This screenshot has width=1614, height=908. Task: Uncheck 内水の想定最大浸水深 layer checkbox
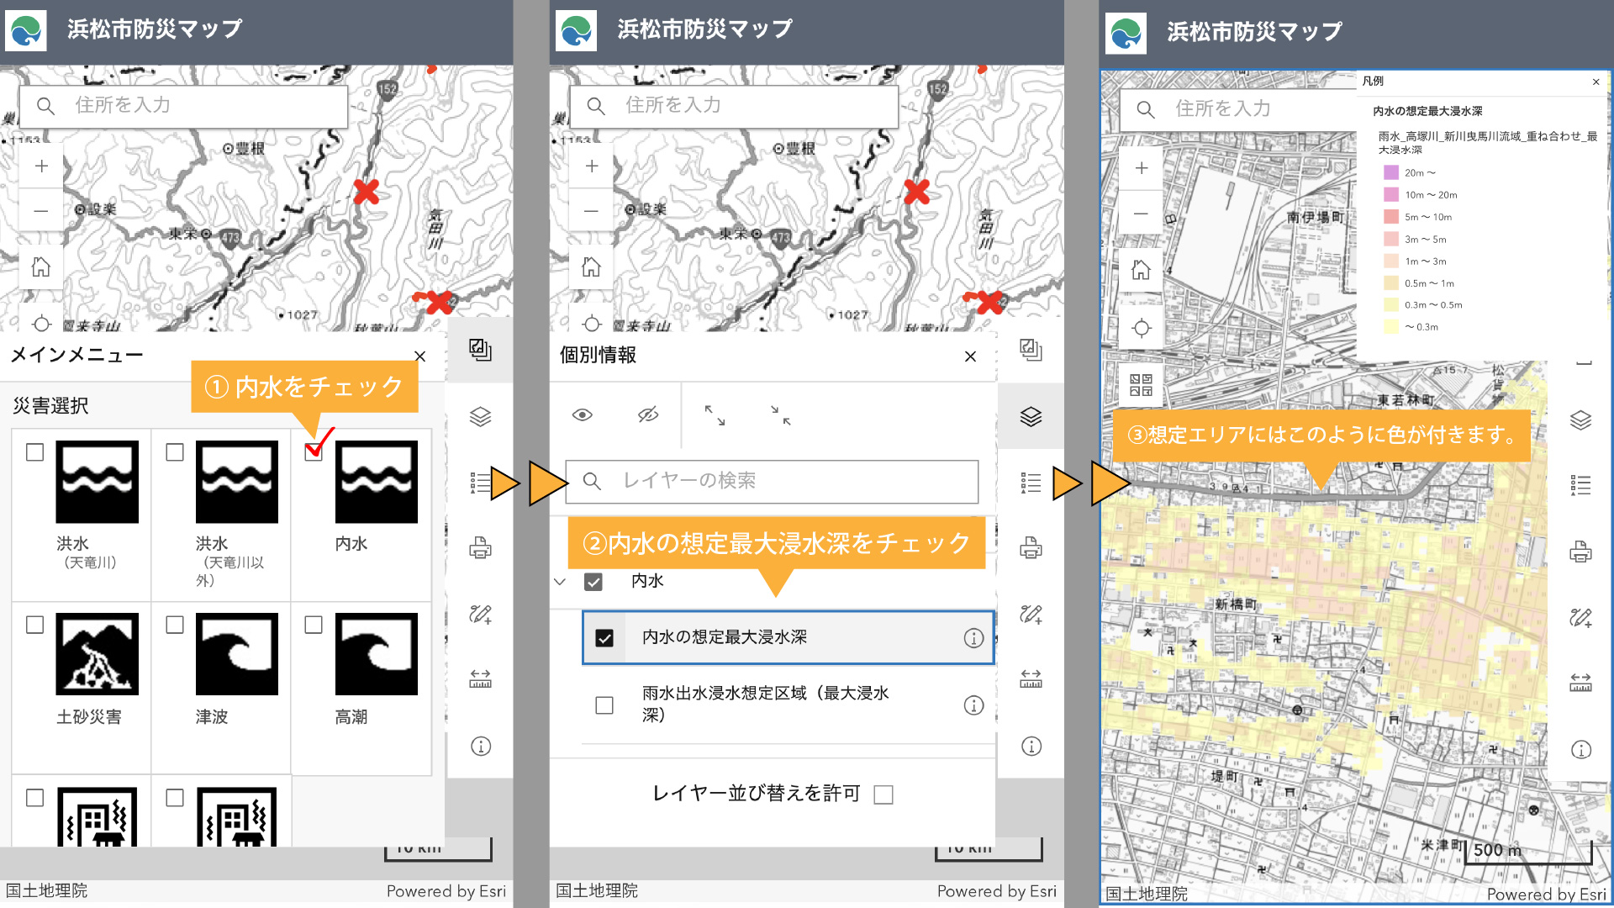pyautogui.click(x=604, y=638)
